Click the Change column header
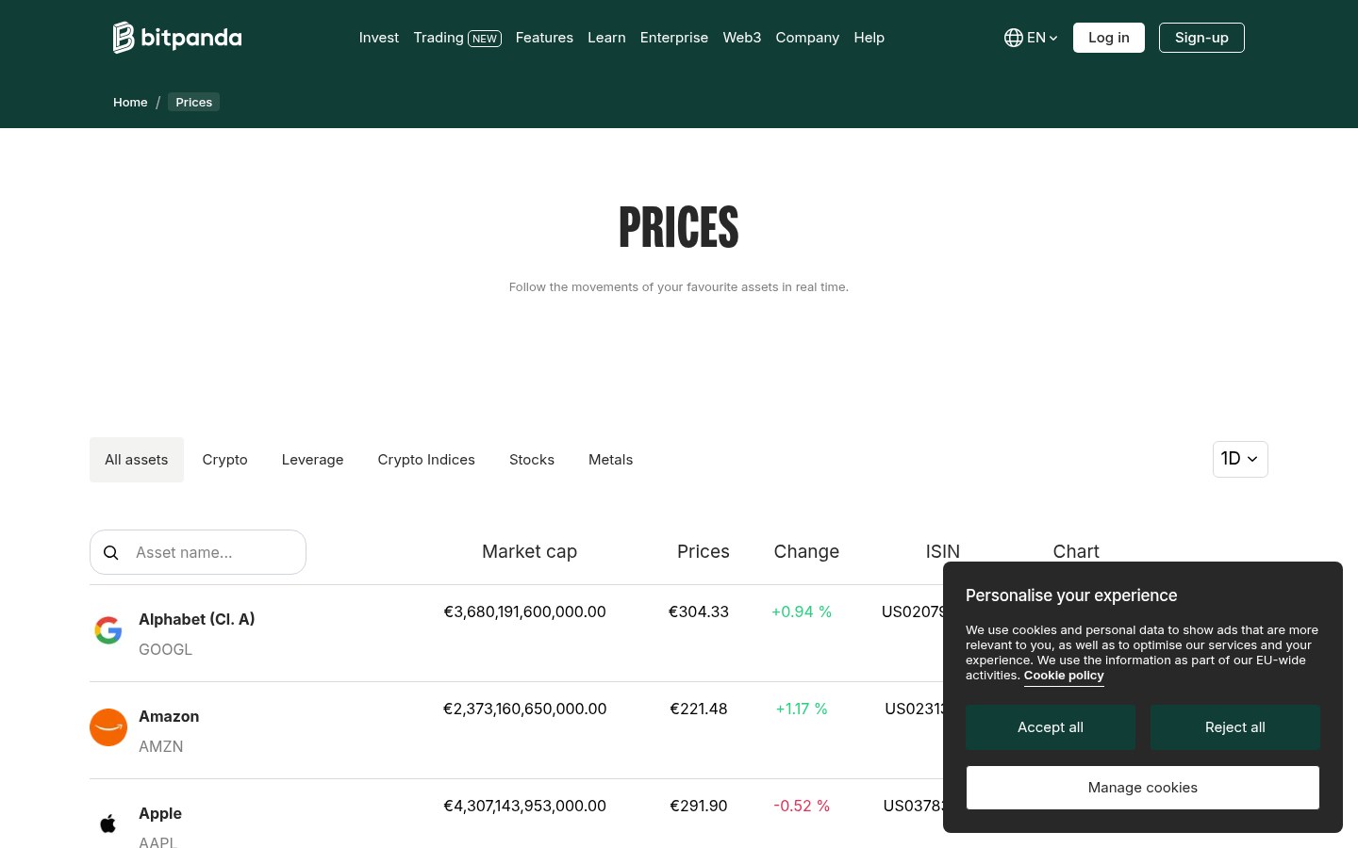 [x=806, y=551]
